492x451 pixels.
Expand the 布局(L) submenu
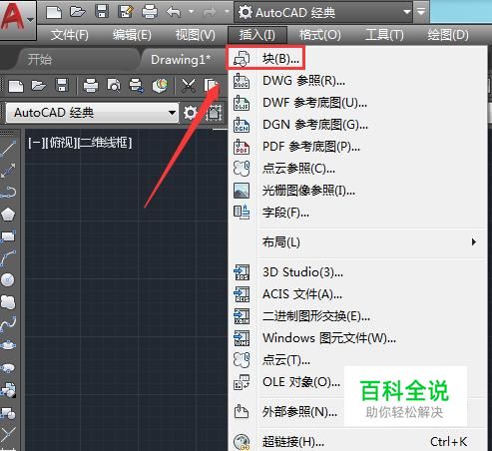pyautogui.click(x=357, y=242)
